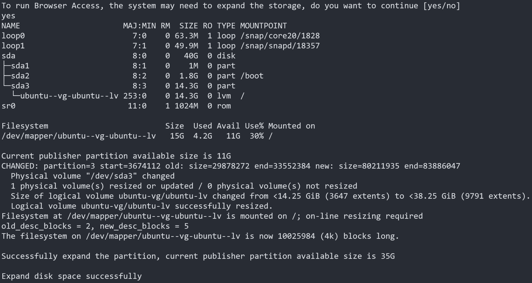The image size is (532, 283).
Task: Click the 'Mounted on' column header
Action: click(291, 126)
